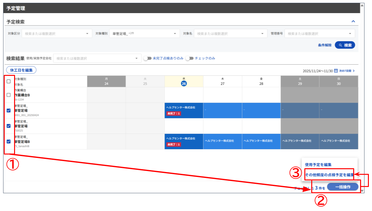Click the 一括操作 button

[342, 187]
